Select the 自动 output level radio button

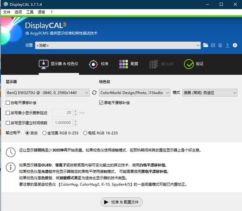27,133
